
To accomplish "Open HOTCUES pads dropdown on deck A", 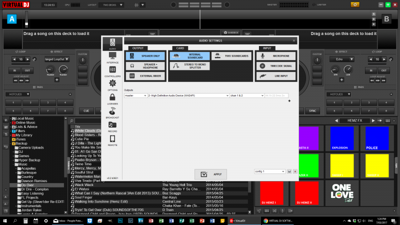I will [18, 94].
